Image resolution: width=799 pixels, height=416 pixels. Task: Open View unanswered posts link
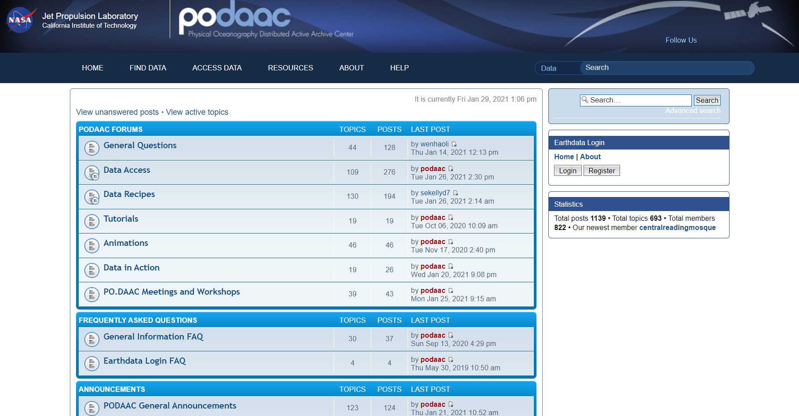coord(117,112)
